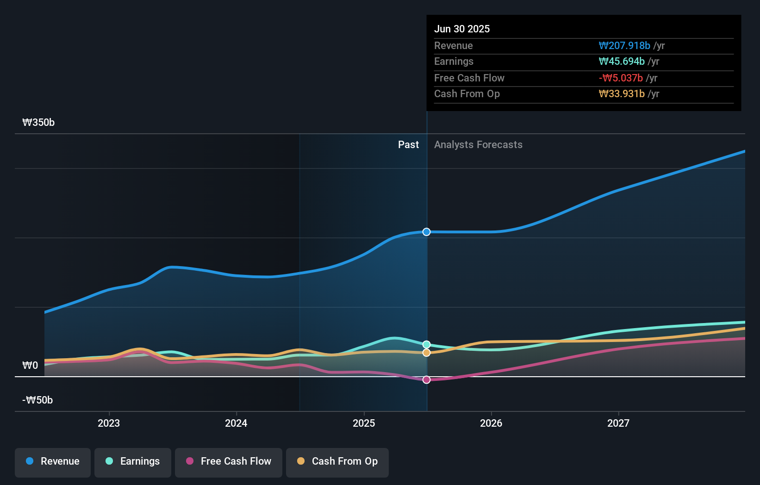
Task: Click the orange Cash From Op marker
Action: point(426,353)
